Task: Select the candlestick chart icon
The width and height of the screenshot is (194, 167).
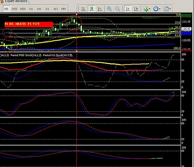Action: coord(92,9)
